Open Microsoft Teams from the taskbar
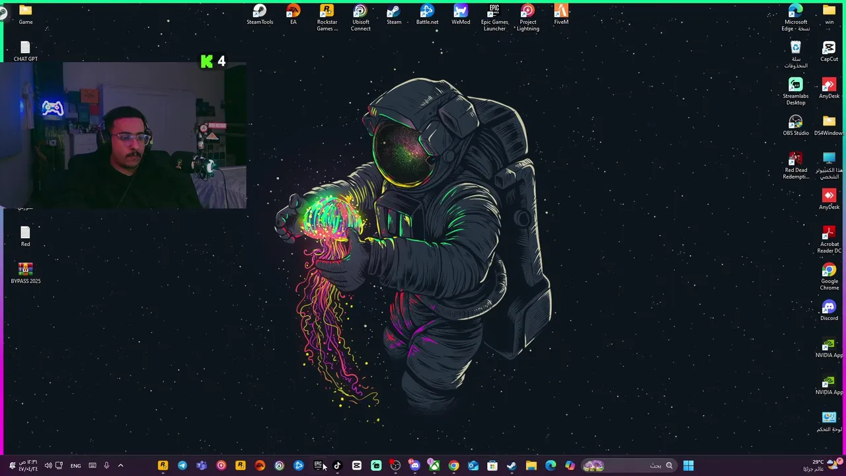 coord(202,465)
